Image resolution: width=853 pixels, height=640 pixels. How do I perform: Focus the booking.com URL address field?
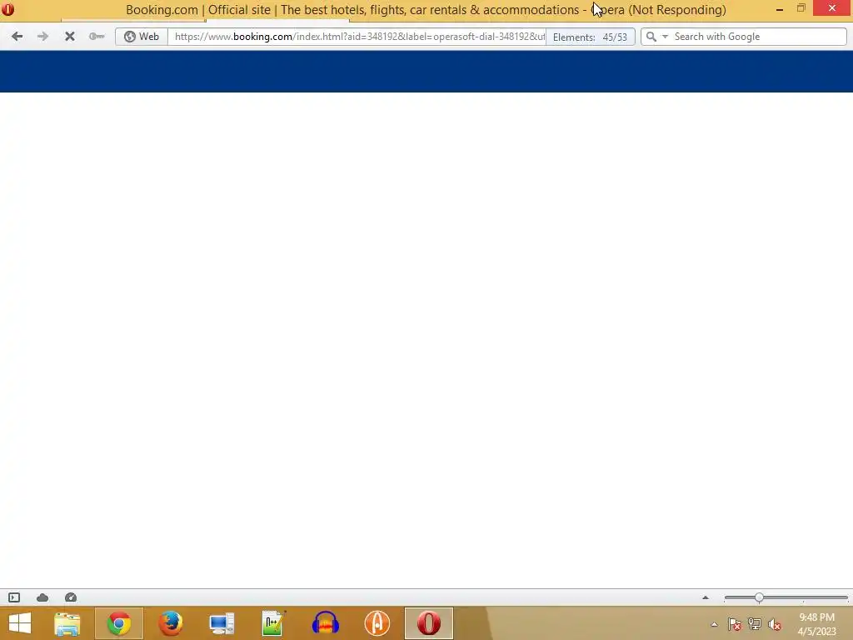[x=359, y=37]
